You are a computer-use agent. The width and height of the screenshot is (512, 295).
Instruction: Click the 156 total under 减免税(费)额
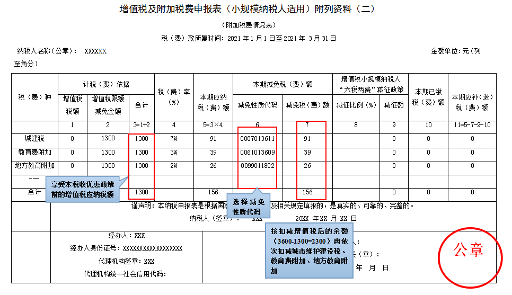click(307, 192)
